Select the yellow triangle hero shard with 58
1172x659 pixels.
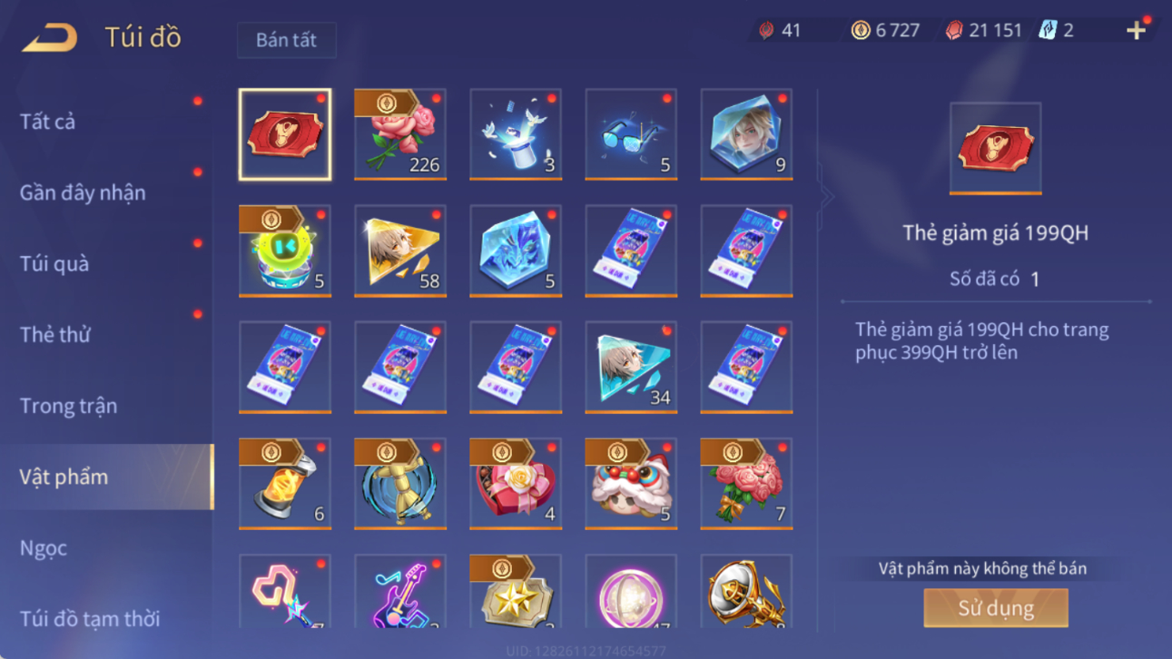(x=400, y=251)
